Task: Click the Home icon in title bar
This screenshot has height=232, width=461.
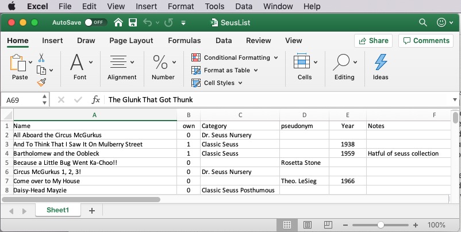Action: (x=118, y=22)
